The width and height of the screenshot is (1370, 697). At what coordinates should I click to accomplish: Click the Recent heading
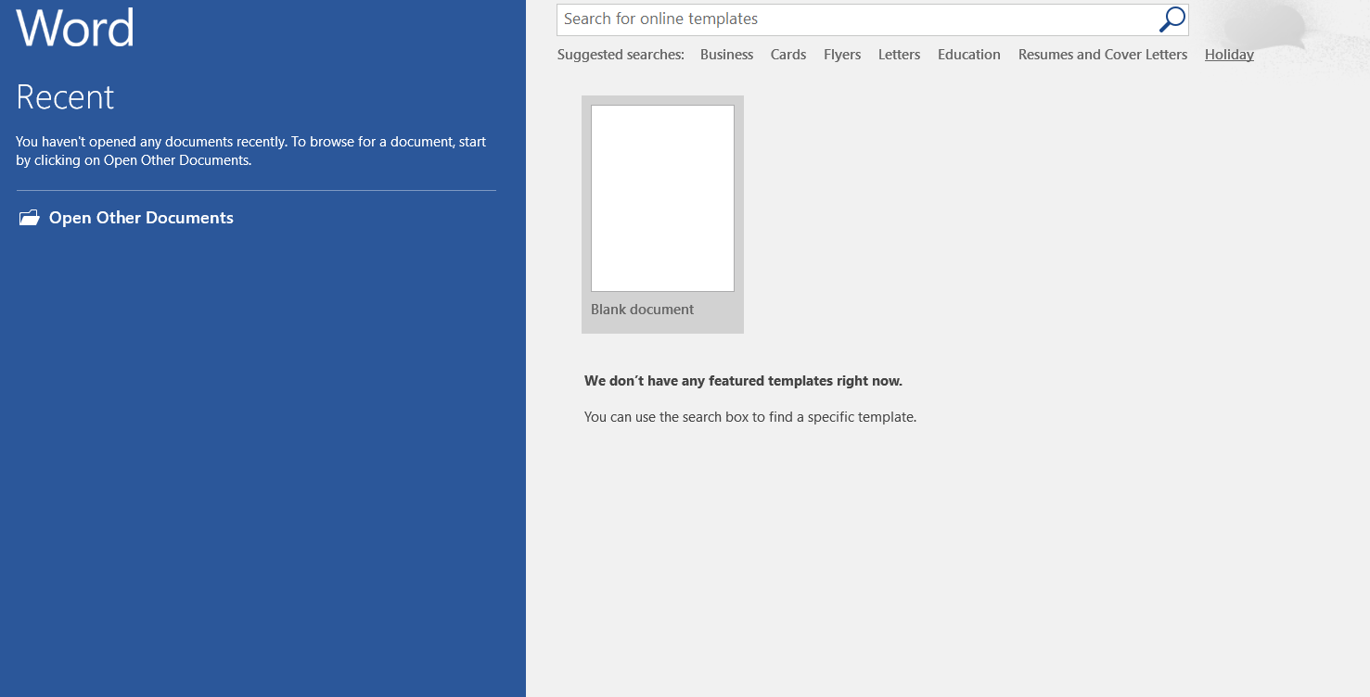(65, 96)
